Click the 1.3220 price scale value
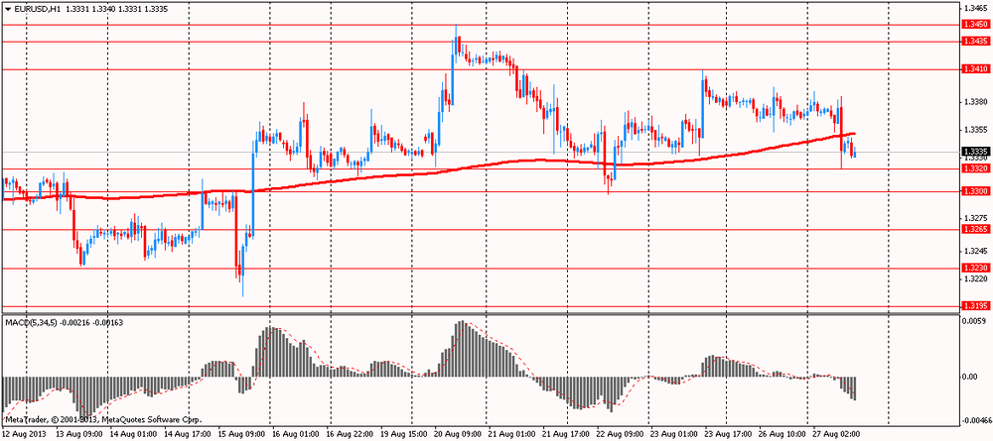Screen dimensions: 993x441 pyautogui.click(x=974, y=278)
